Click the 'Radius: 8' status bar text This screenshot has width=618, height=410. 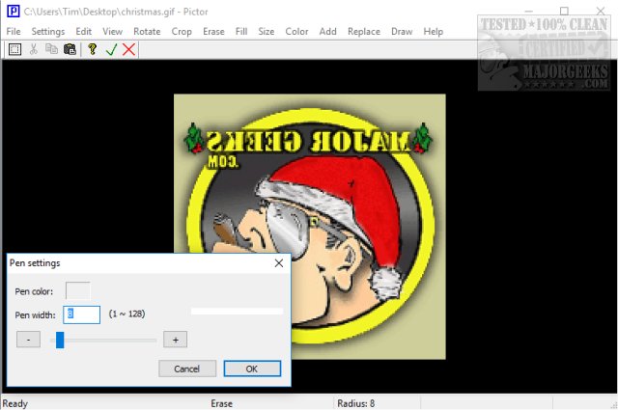(x=356, y=403)
